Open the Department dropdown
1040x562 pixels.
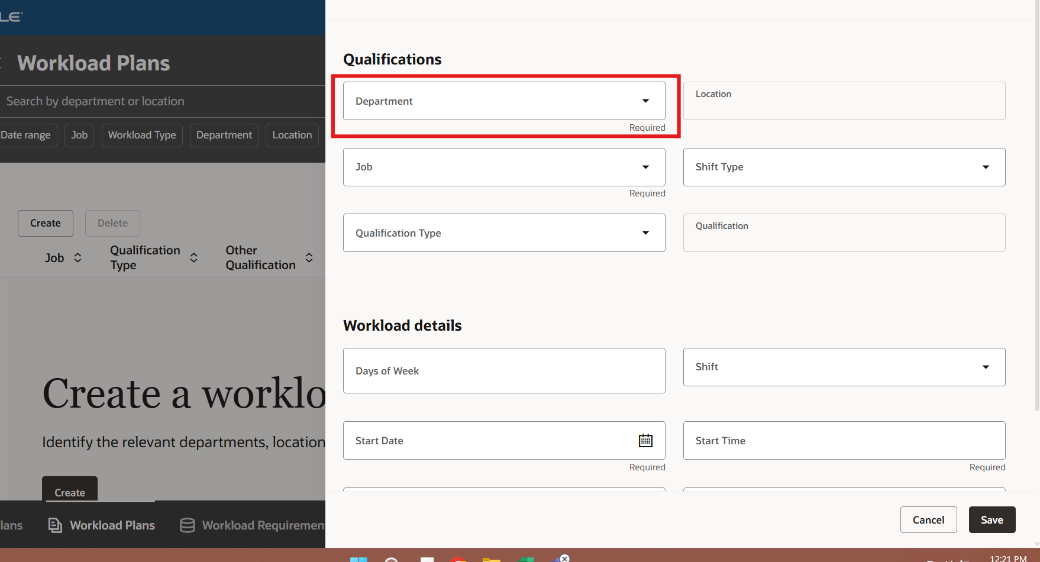pyautogui.click(x=645, y=101)
